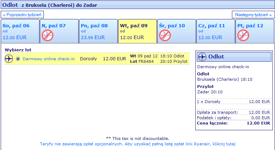This screenshot has width=275, height=150.
Task: Click the 'Cena łącznie:' total line
Action: point(233,123)
